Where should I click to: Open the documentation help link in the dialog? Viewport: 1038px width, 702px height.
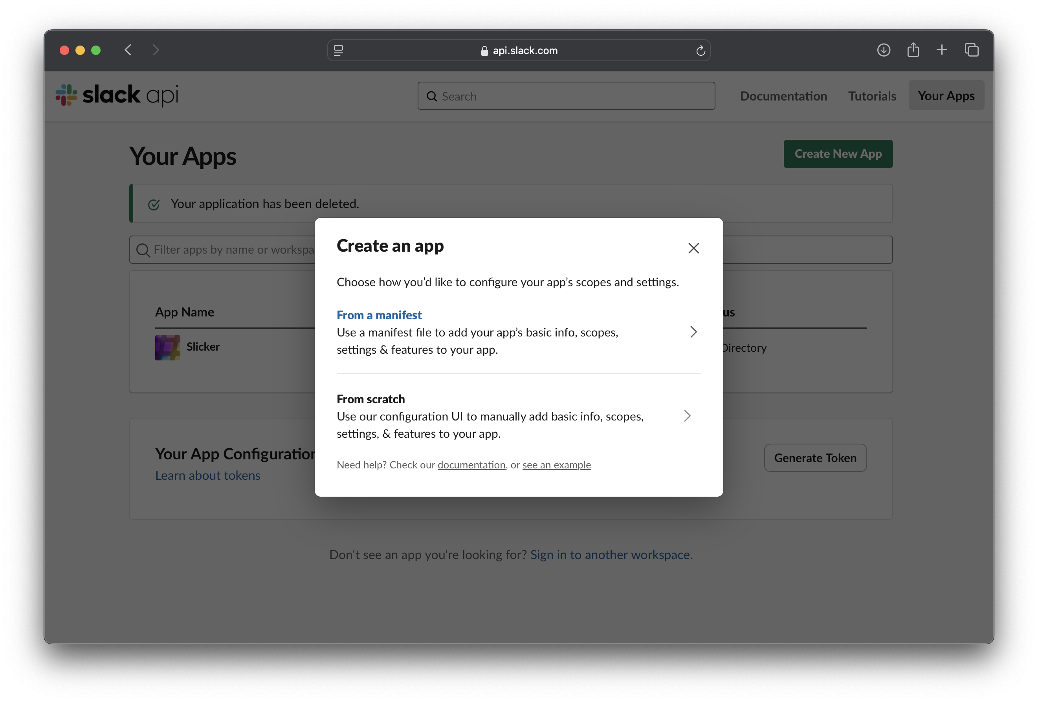[x=471, y=465]
